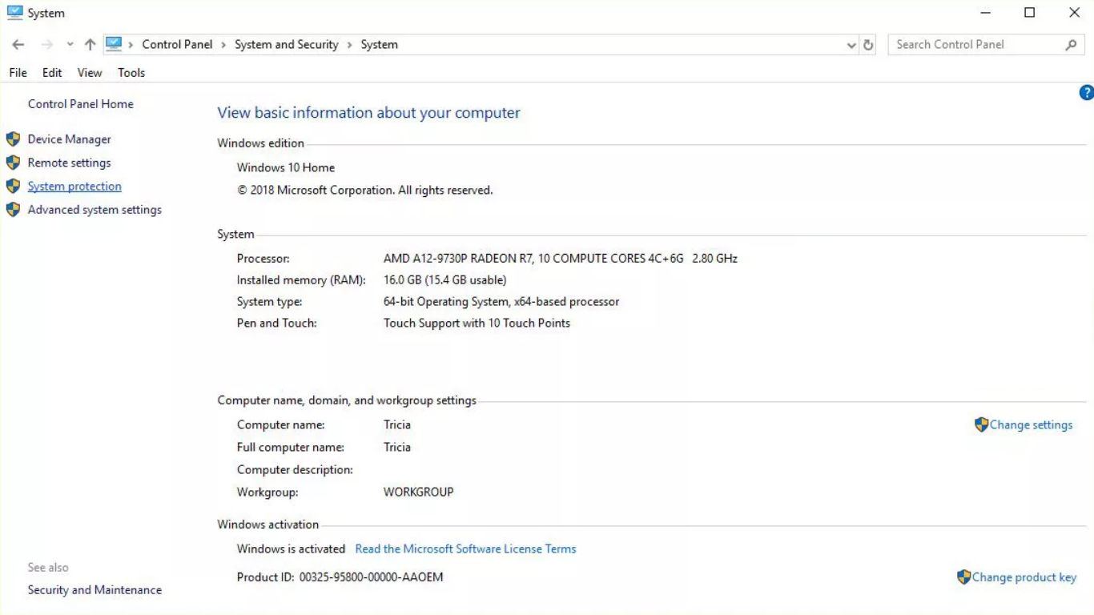Click the processor value AMD A12-9730P text
The width and height of the screenshot is (1094, 615).
tap(561, 259)
